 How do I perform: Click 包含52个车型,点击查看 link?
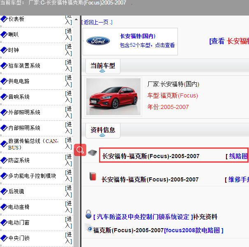point(147,45)
